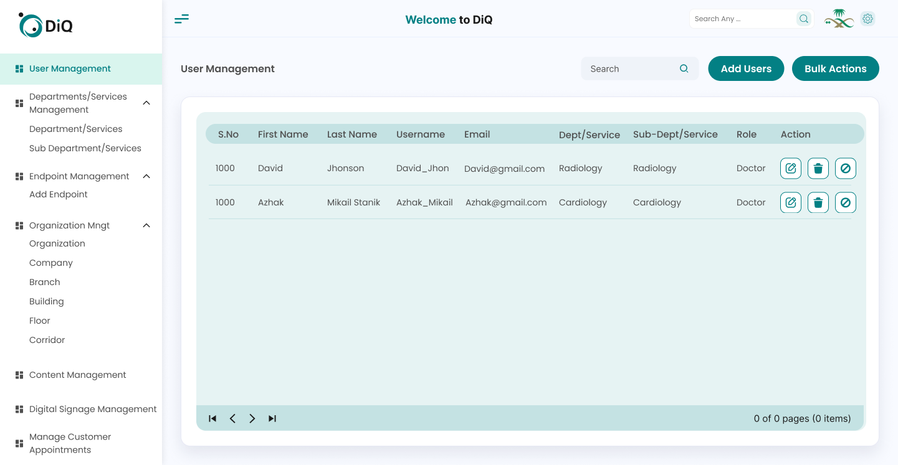Click Organization Mngt grid icon
898x465 pixels.
(x=19, y=226)
